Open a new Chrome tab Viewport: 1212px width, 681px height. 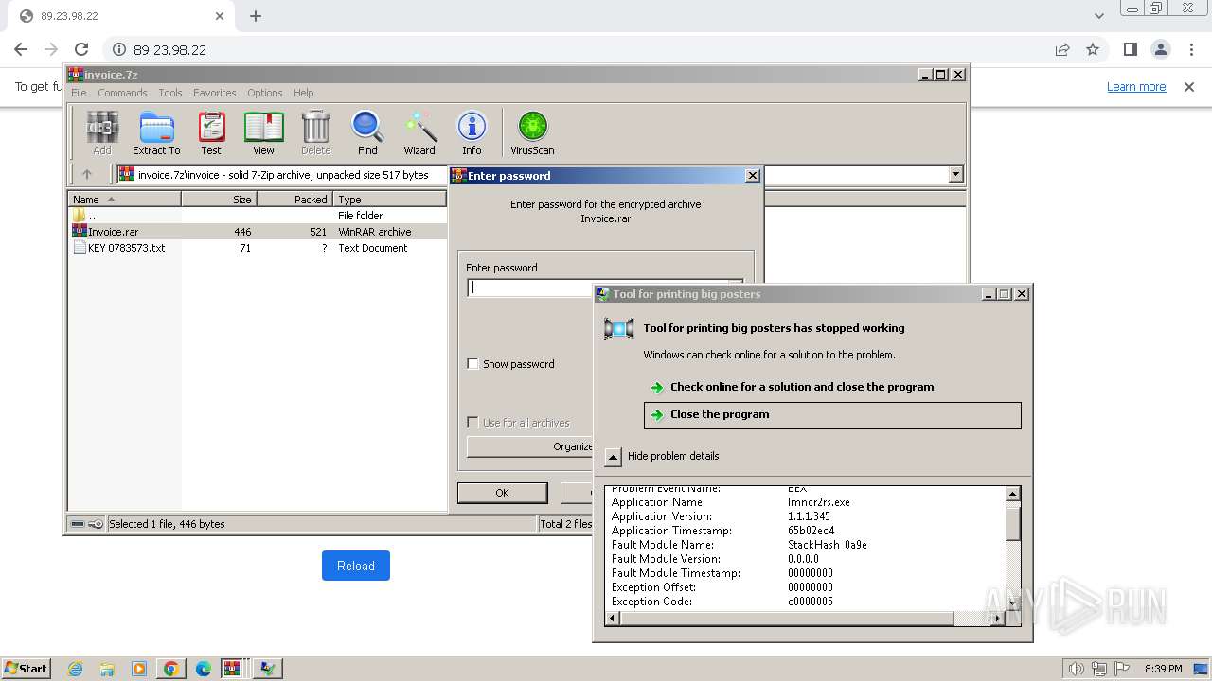pos(256,16)
